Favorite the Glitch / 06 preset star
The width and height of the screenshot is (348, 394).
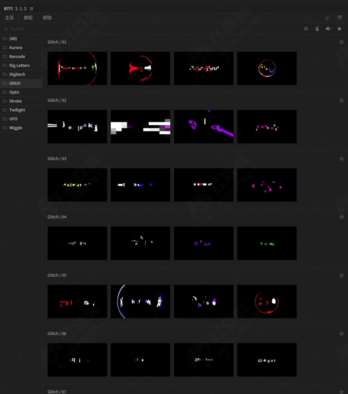pos(341,333)
